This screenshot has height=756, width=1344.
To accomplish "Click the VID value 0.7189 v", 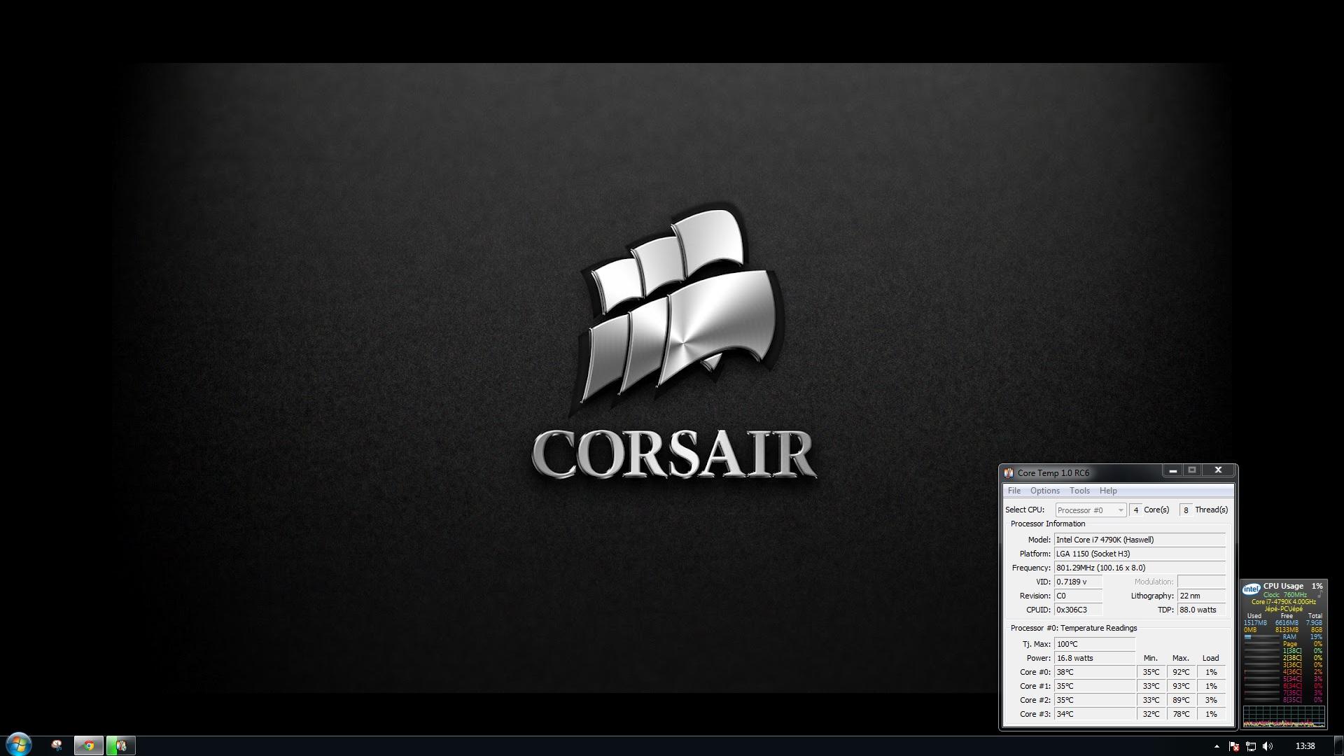I will 1078,582.
